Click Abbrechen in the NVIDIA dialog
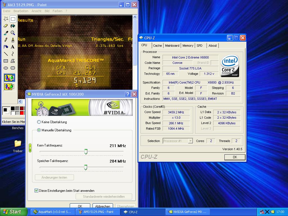The width and height of the screenshot is (288, 216). (x=103, y=206)
